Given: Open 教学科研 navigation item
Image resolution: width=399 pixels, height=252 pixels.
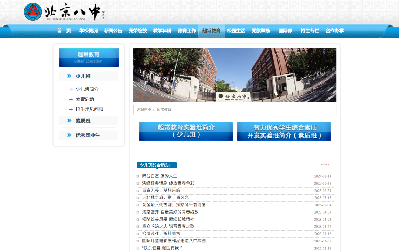Looking at the screenshot, I should 162,31.
